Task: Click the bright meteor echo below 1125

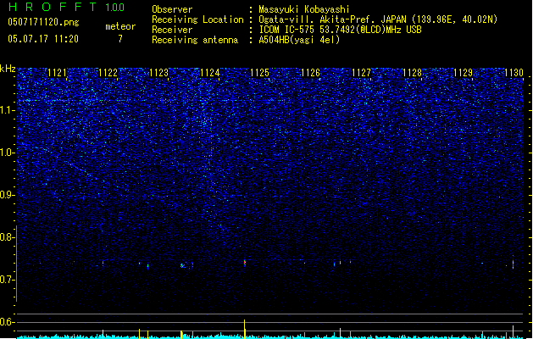Action: (245, 263)
